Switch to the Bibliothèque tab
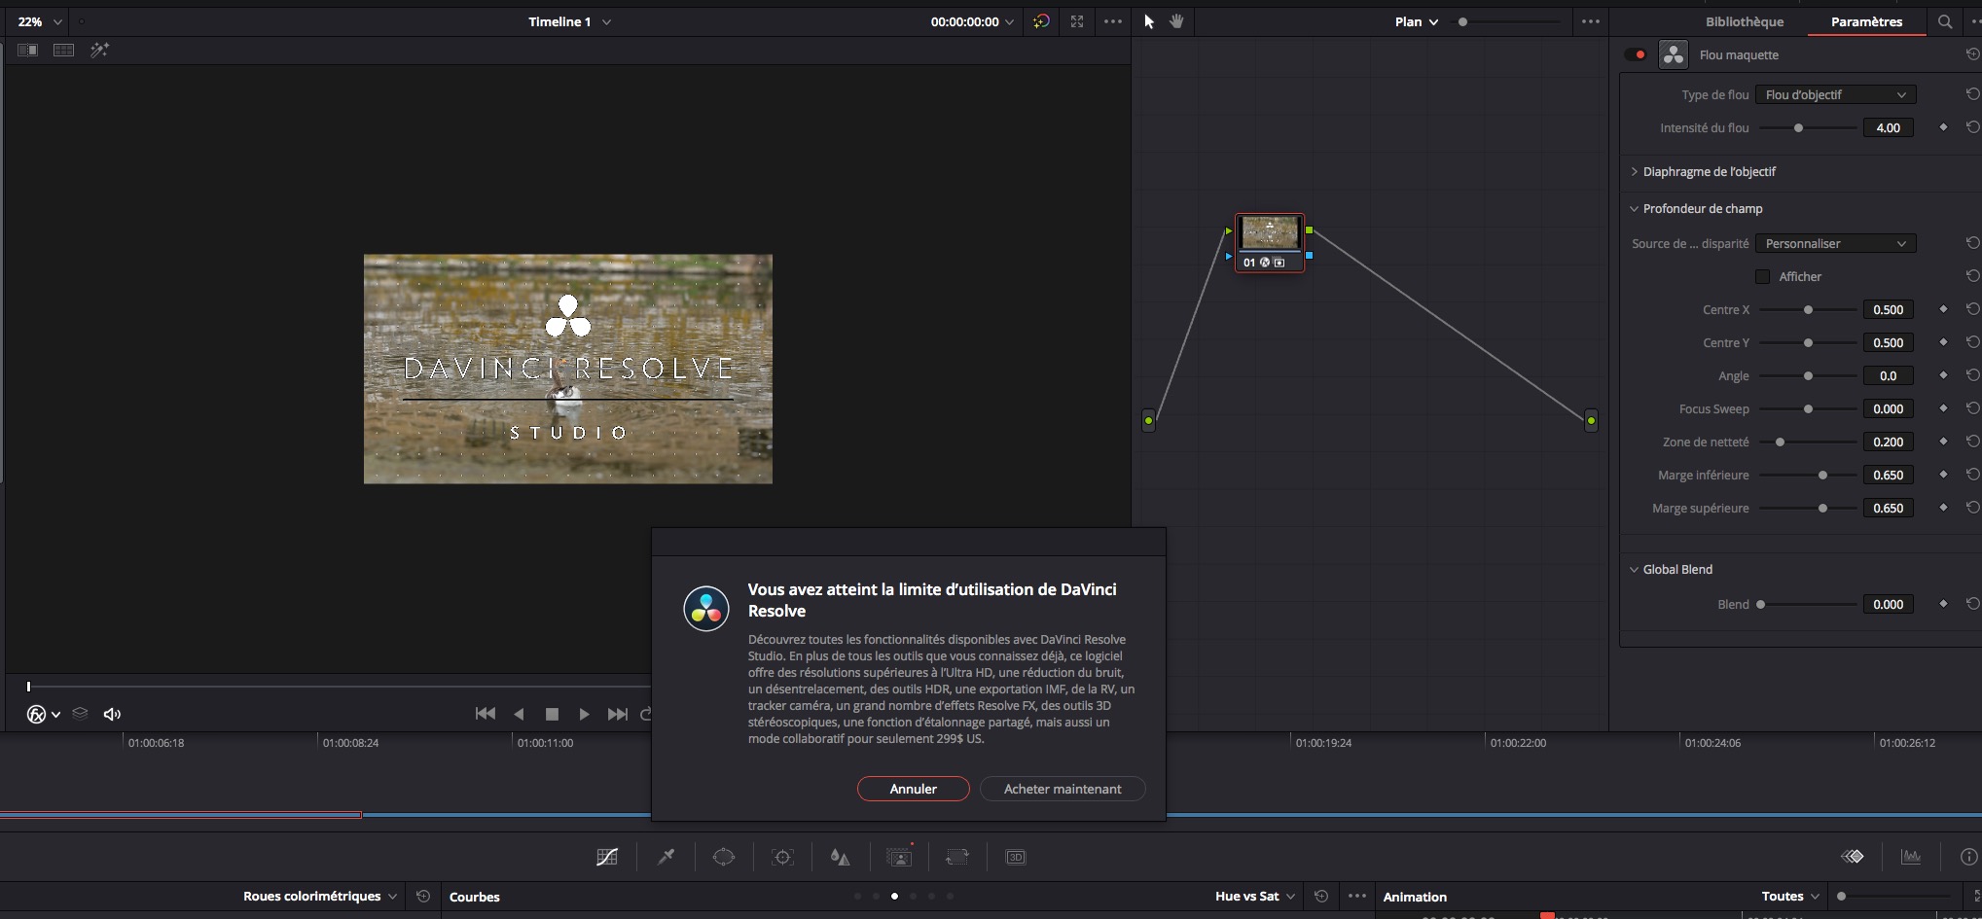The height and width of the screenshot is (919, 1982). pyautogui.click(x=1744, y=21)
